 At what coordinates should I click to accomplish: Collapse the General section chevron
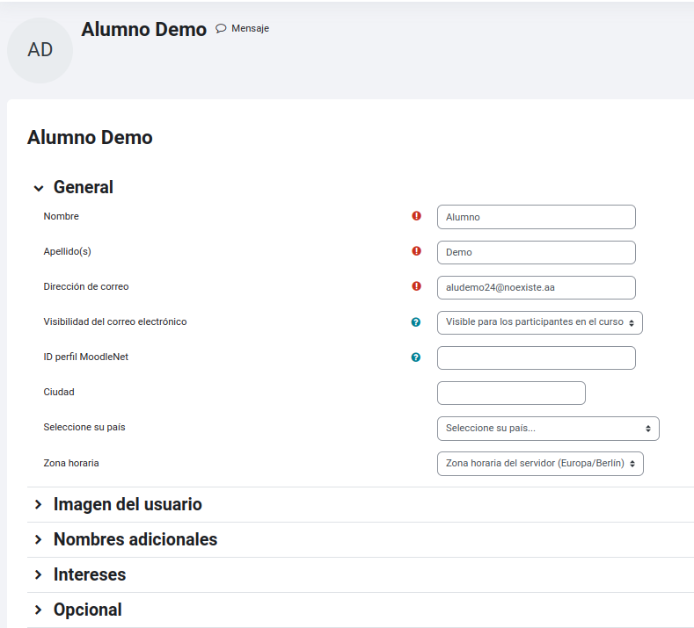[39, 188]
